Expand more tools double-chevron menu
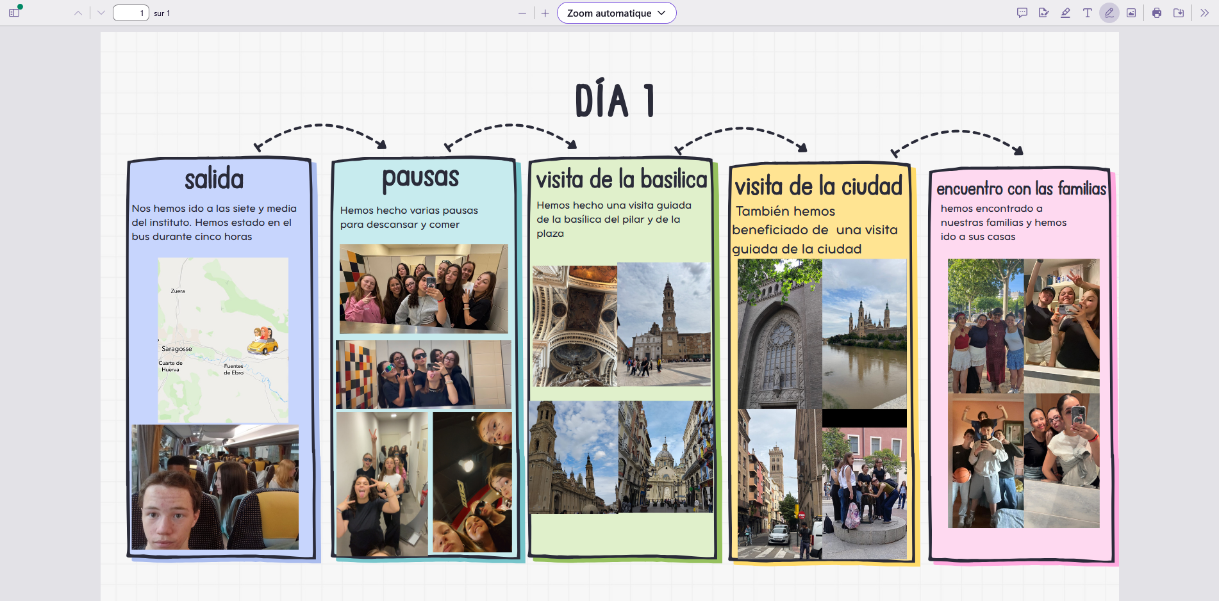 (x=1204, y=13)
